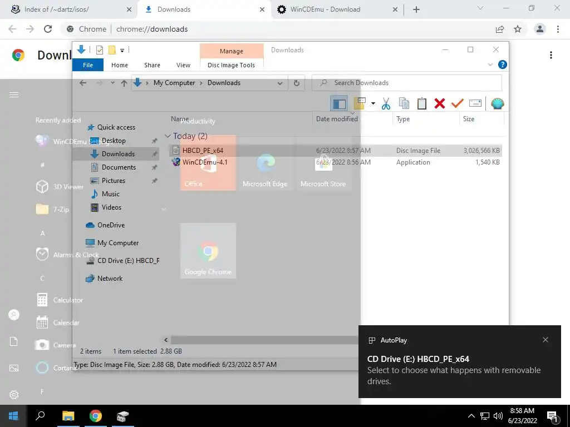
Task: Bookmark this page with the star icon
Action: (x=518, y=29)
